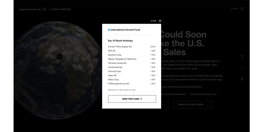Image resolution: width=263 pixels, height=132 pixels.
Task: Select the International Equity Fund legend item
Action: [204, 94]
